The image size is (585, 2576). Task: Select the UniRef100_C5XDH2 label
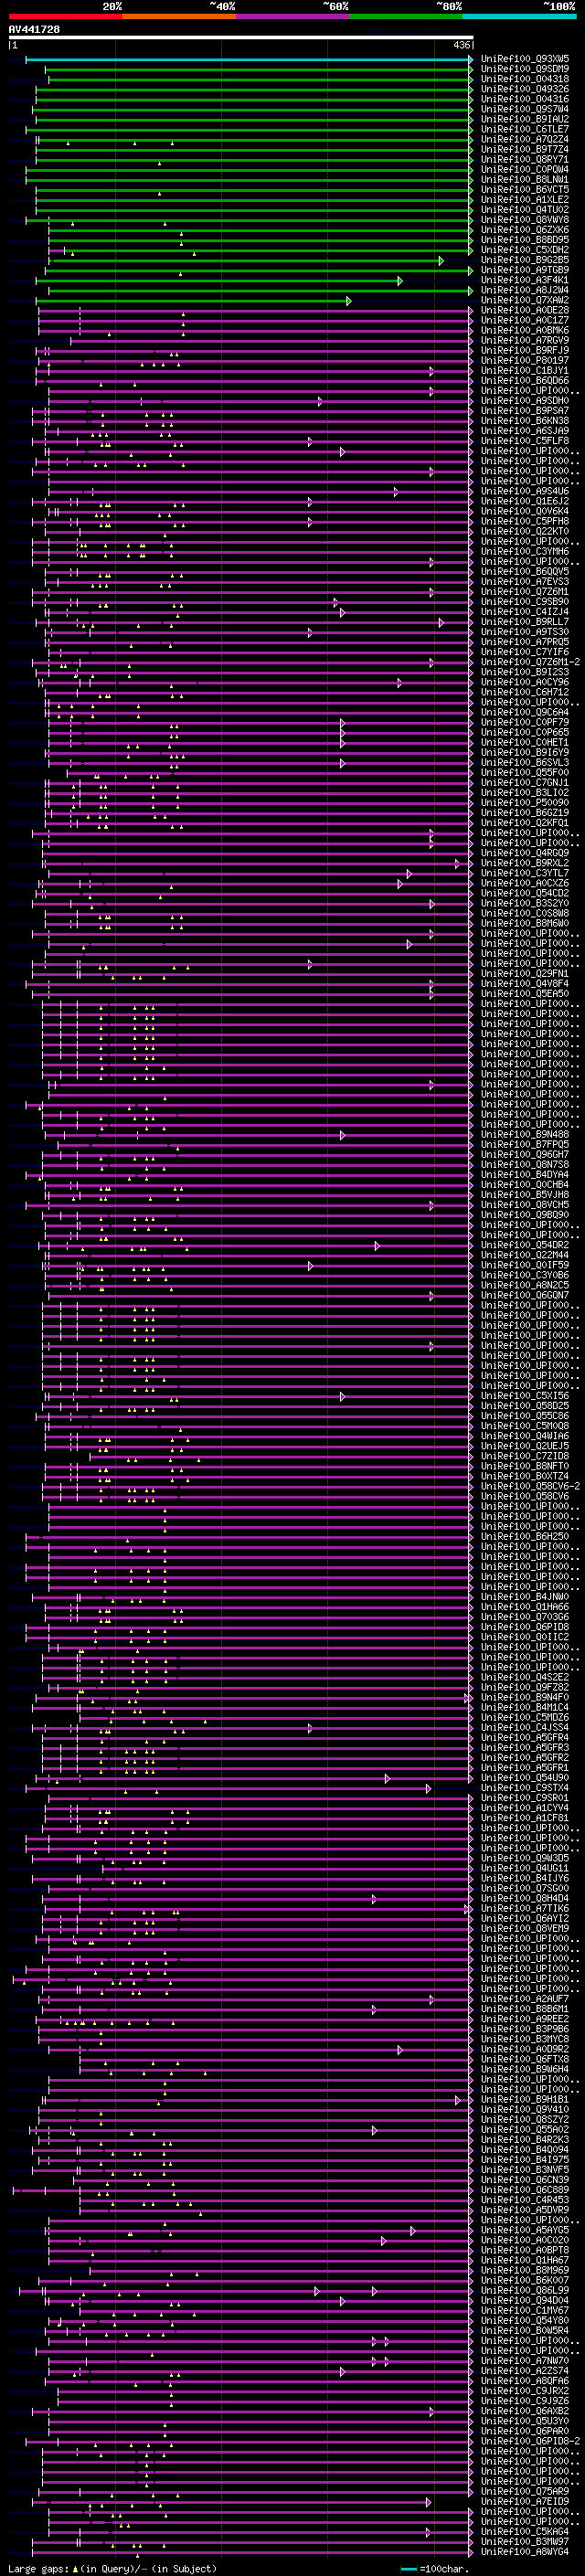tap(525, 250)
